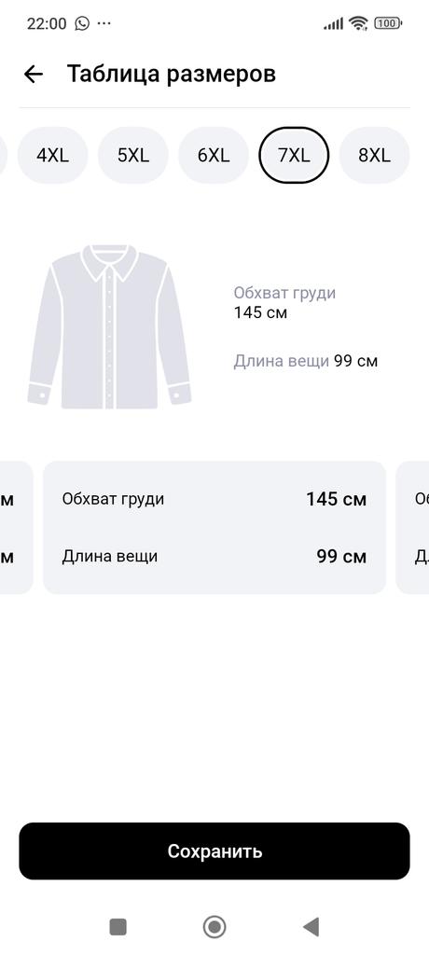Tap the three-dots notification overflow icon

point(104,23)
